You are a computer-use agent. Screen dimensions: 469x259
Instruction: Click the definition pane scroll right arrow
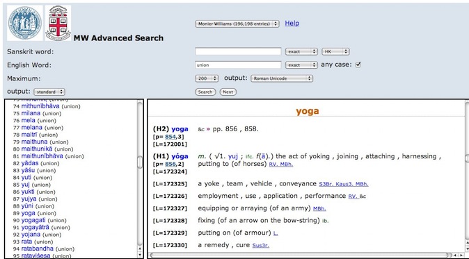[x=461, y=255]
